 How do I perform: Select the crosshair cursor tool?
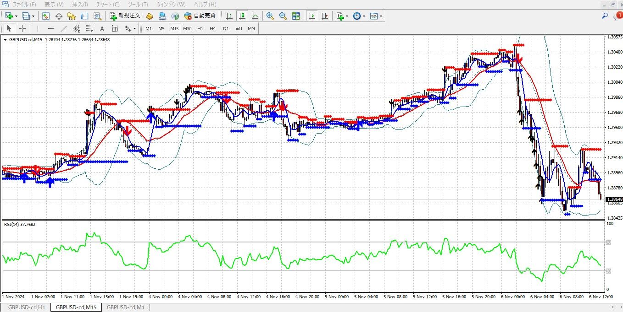tap(22, 28)
